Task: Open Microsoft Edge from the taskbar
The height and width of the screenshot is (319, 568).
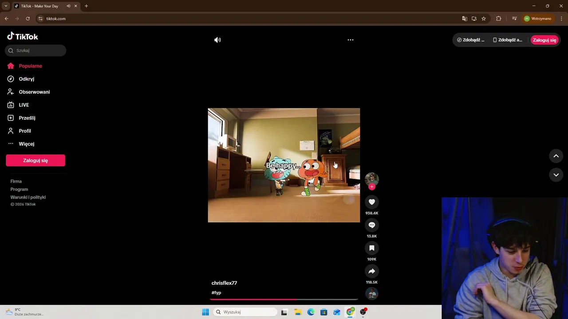Action: (311, 312)
